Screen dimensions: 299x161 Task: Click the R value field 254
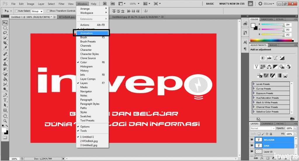288,24
